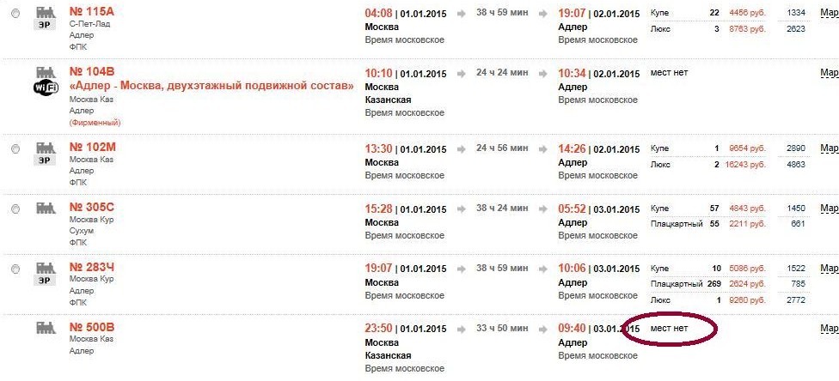Select the radio button for train 102М
This screenshot has height=381, width=839.
[15, 148]
